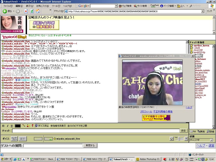
Task: Open the ファイル(F) menu
Action: 8,6
